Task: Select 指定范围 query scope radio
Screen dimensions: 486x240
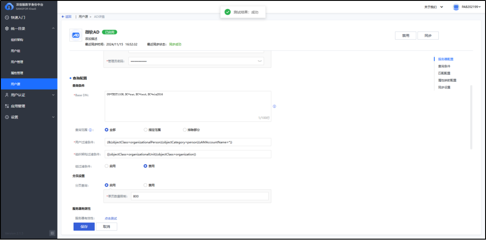Action: click(x=146, y=130)
